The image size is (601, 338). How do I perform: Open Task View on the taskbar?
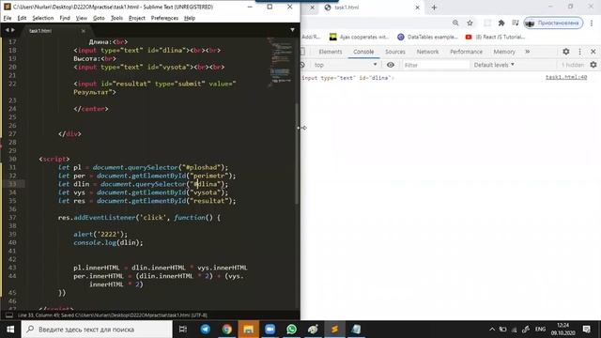(x=183, y=330)
